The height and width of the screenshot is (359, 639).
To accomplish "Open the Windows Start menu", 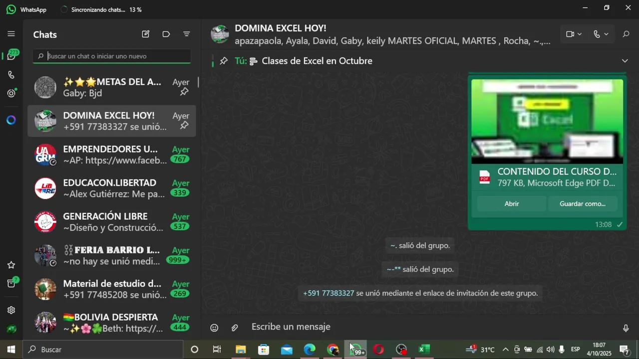I will pyautogui.click(x=11, y=350).
